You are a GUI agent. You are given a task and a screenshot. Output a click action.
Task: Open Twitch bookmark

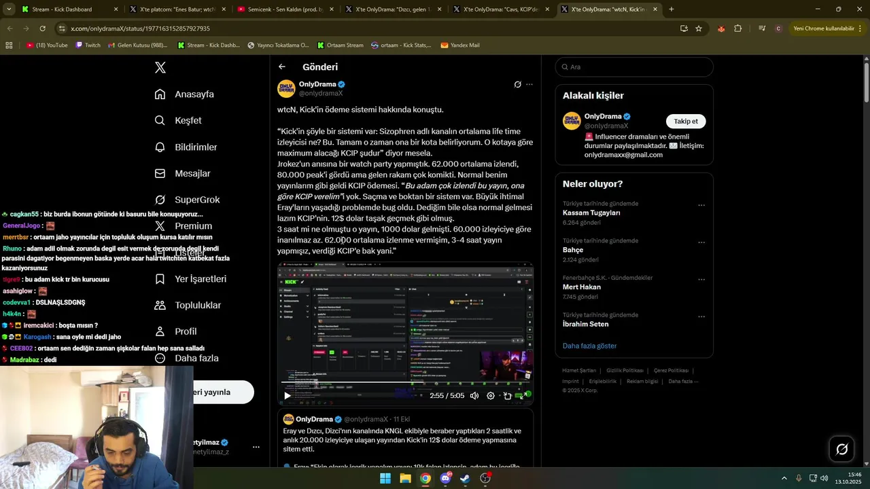click(88, 45)
